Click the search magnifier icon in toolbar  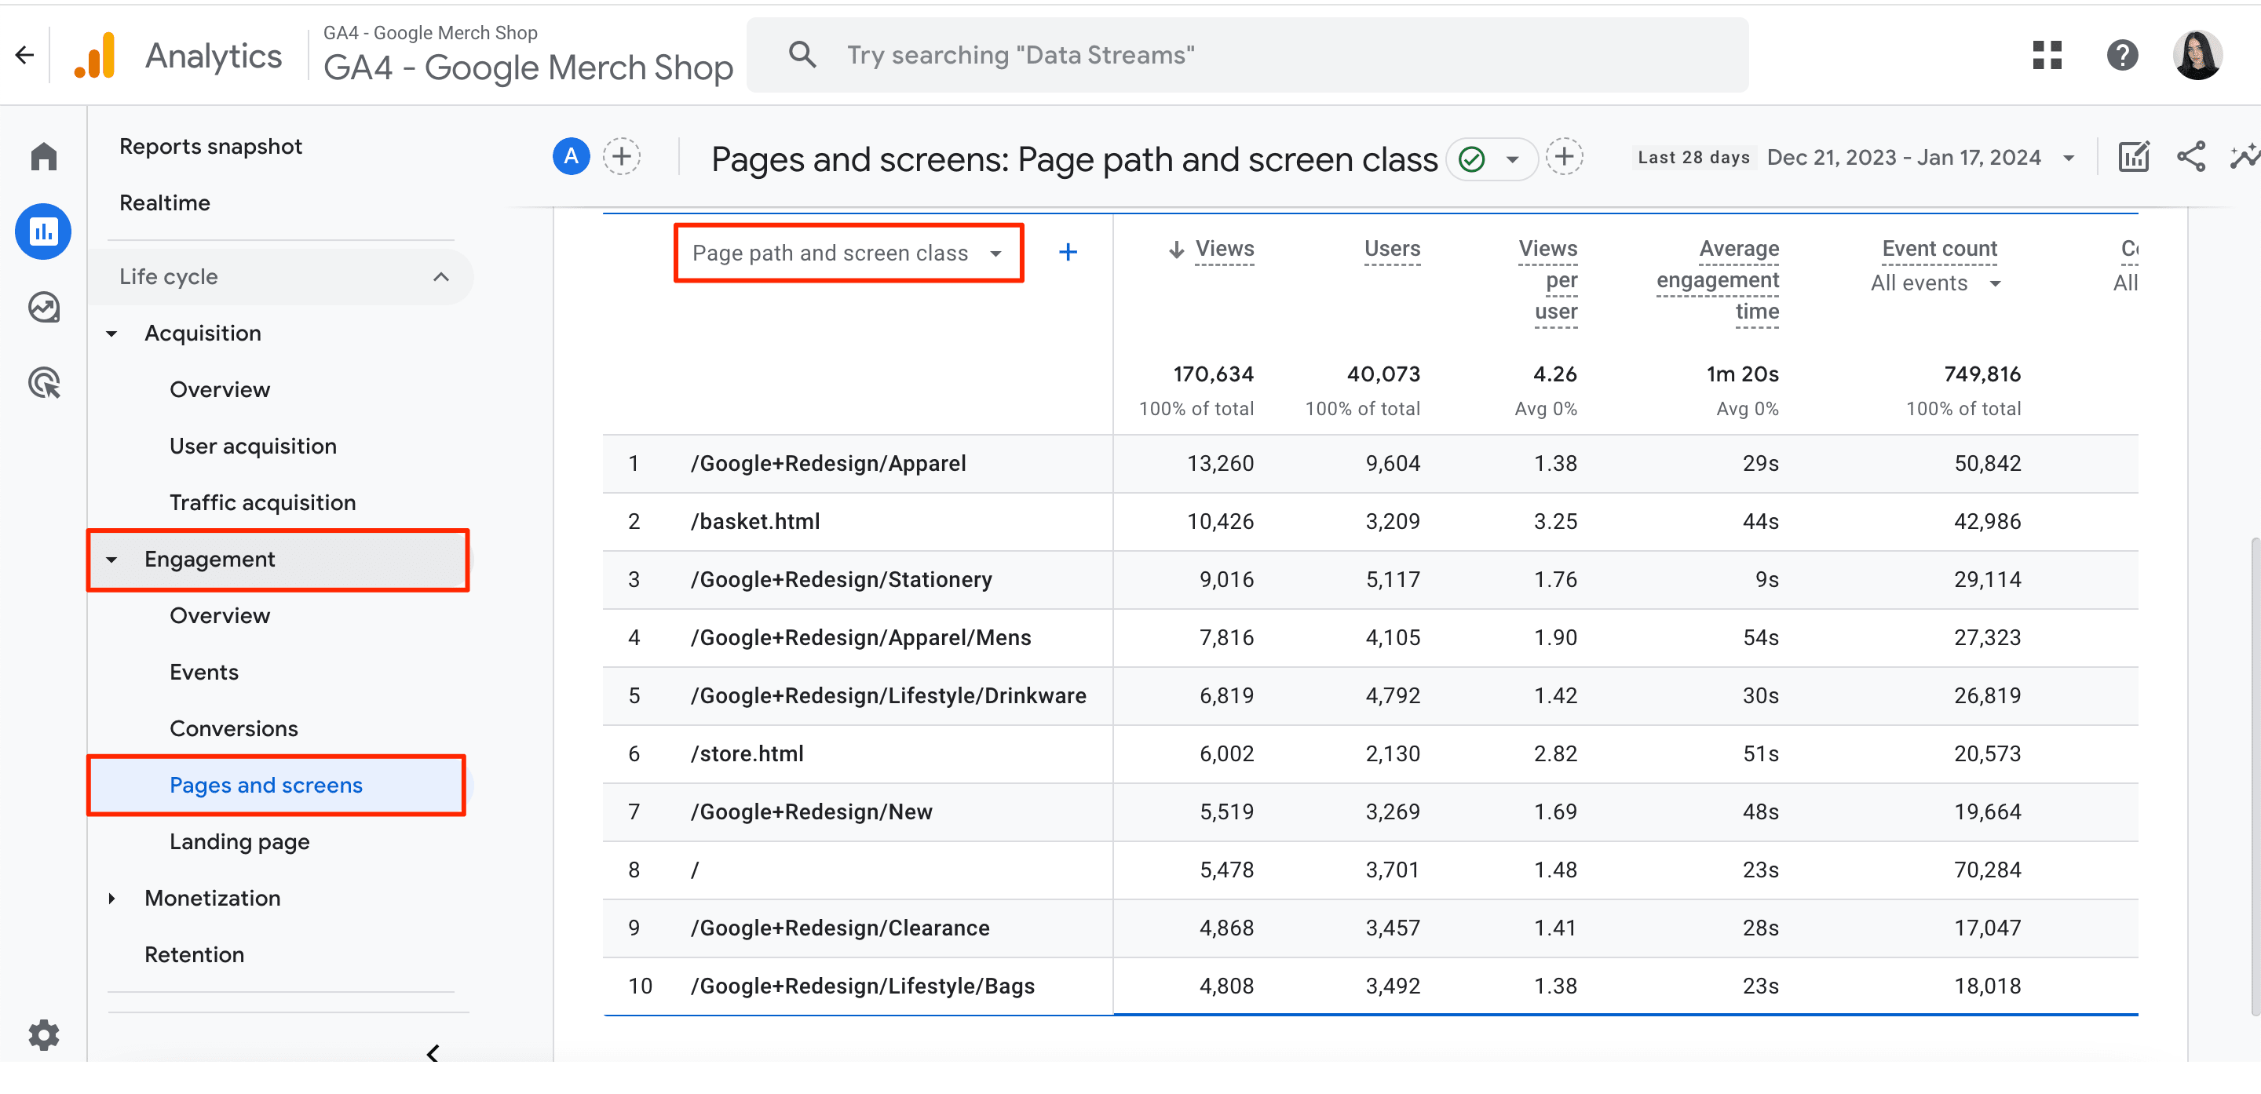800,55
